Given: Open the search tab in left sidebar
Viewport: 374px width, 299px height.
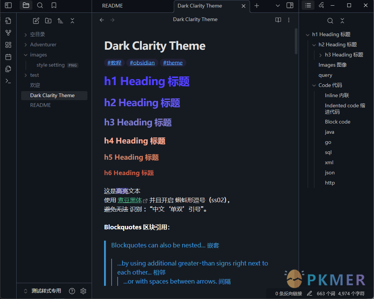Looking at the screenshot, I should click(x=40, y=5).
